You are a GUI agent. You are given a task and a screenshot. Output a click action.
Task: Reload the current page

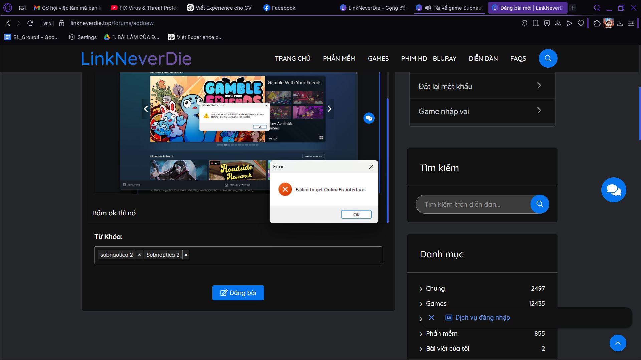(30, 23)
